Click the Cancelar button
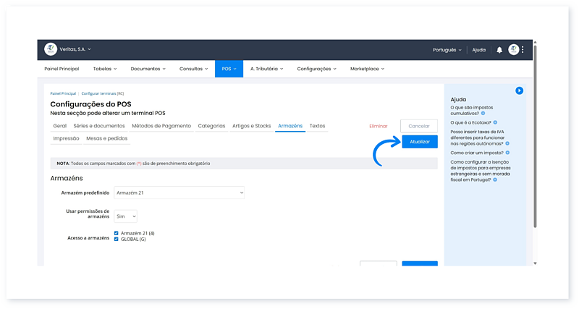The height and width of the screenshot is (309, 579). [419, 126]
